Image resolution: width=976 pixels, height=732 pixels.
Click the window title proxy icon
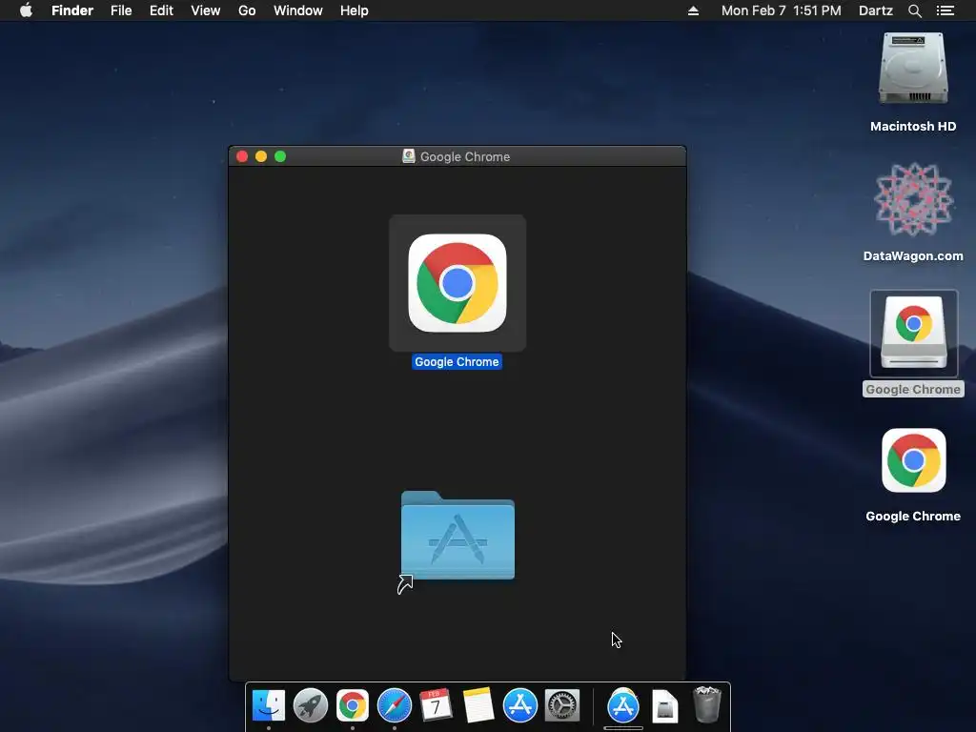408,156
